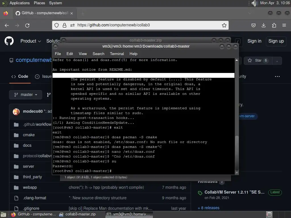Click the clock showing Mon Apr 3
This screenshot has height=218, width=291.
point(275,3)
